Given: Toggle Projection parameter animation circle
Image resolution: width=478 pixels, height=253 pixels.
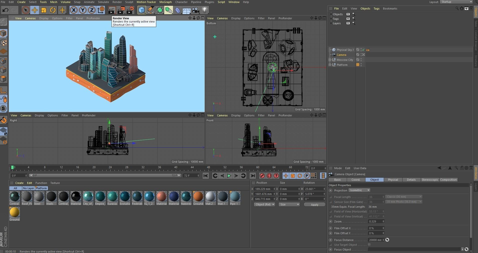Looking at the screenshot, I should coord(330,190).
